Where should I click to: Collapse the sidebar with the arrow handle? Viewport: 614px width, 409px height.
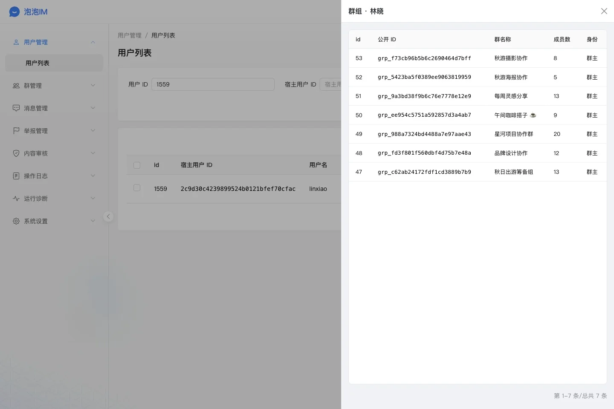coord(108,216)
